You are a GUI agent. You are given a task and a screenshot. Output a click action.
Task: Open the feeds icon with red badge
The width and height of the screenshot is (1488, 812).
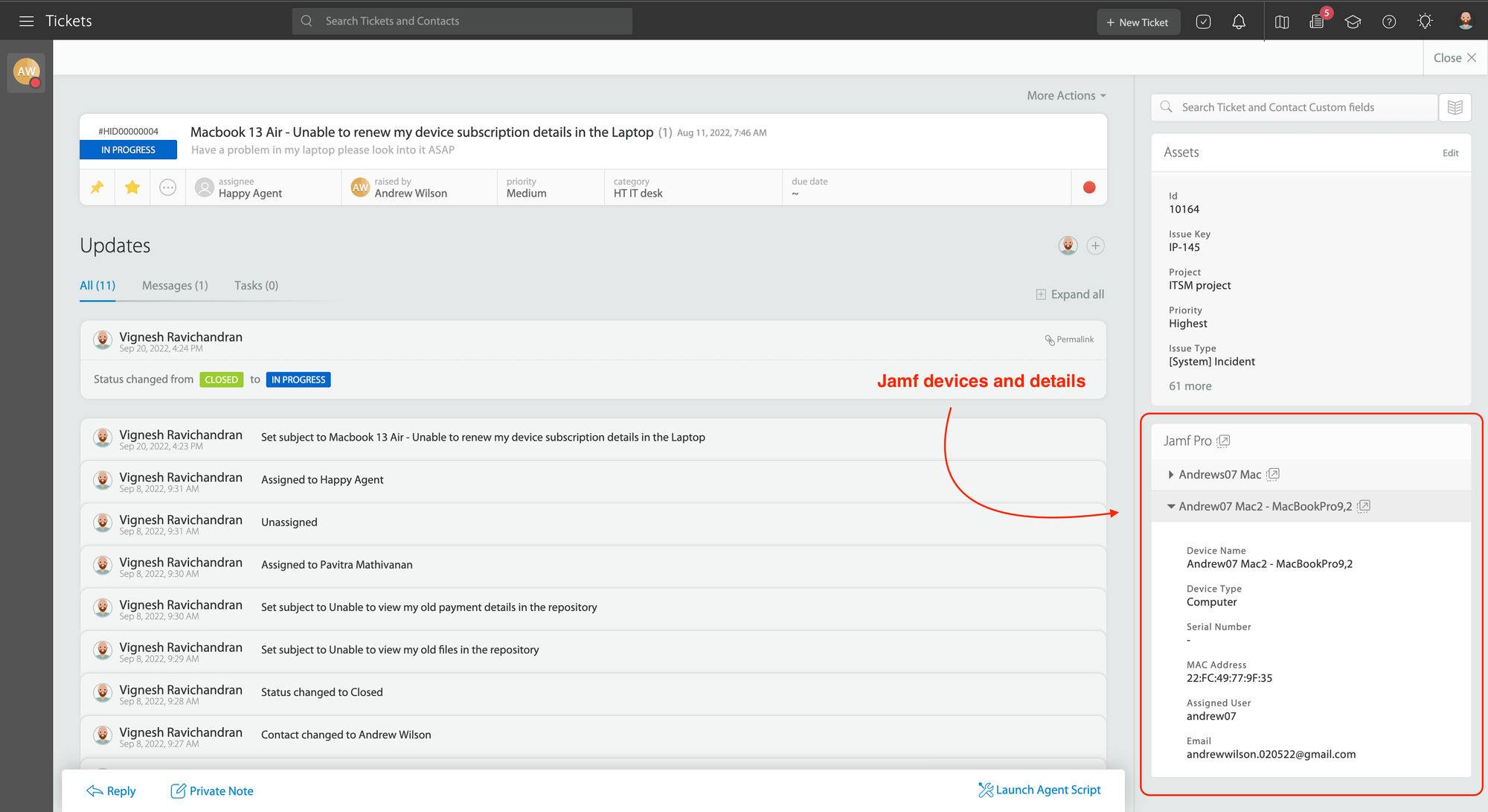click(x=1317, y=21)
